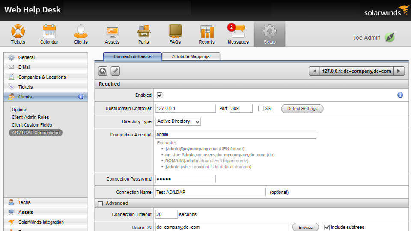Click info icon beside Enabled row
The width and height of the screenshot is (411, 231).
pos(400,95)
